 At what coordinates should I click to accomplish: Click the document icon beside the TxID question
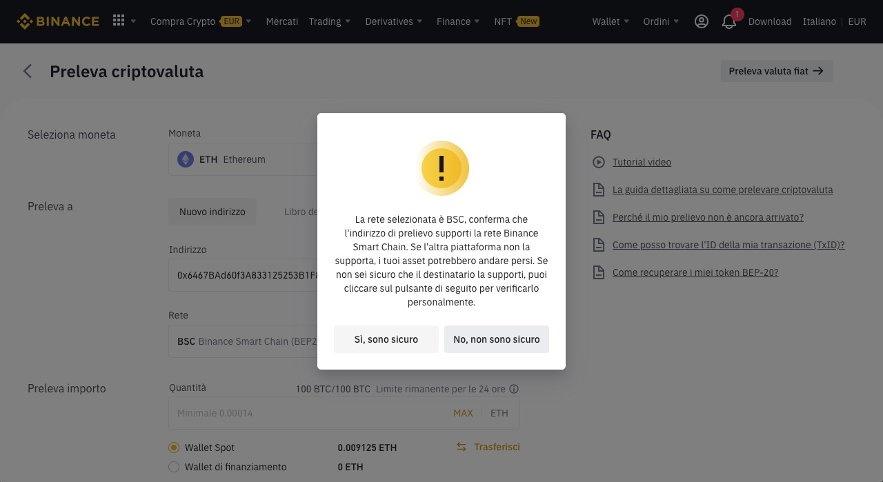(598, 245)
